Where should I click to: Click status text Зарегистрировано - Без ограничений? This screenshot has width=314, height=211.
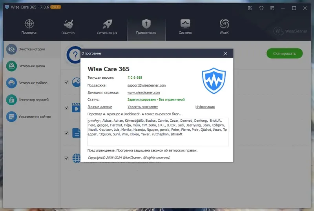tap(156, 99)
